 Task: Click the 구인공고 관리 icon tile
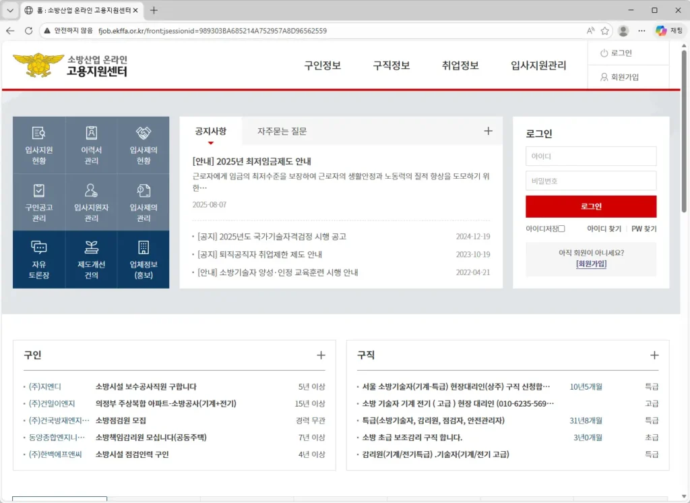click(x=39, y=202)
